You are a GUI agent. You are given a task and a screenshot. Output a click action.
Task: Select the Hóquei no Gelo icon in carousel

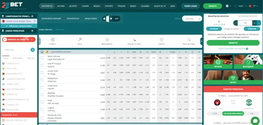point(134,39)
